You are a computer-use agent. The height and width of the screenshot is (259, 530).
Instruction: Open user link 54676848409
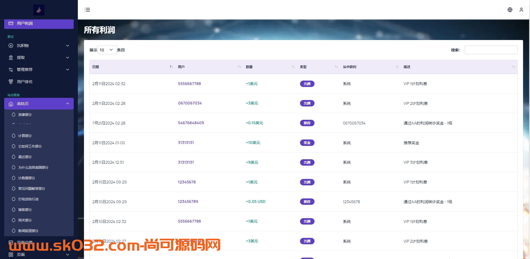coord(191,123)
